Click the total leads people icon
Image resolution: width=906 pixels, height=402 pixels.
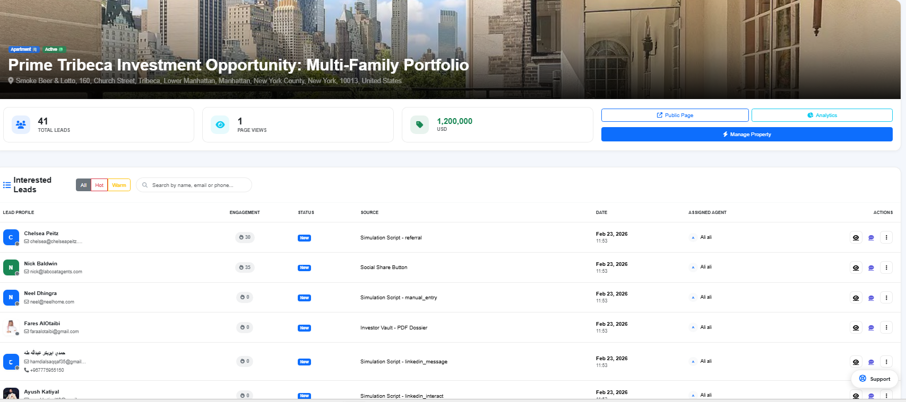click(x=21, y=125)
